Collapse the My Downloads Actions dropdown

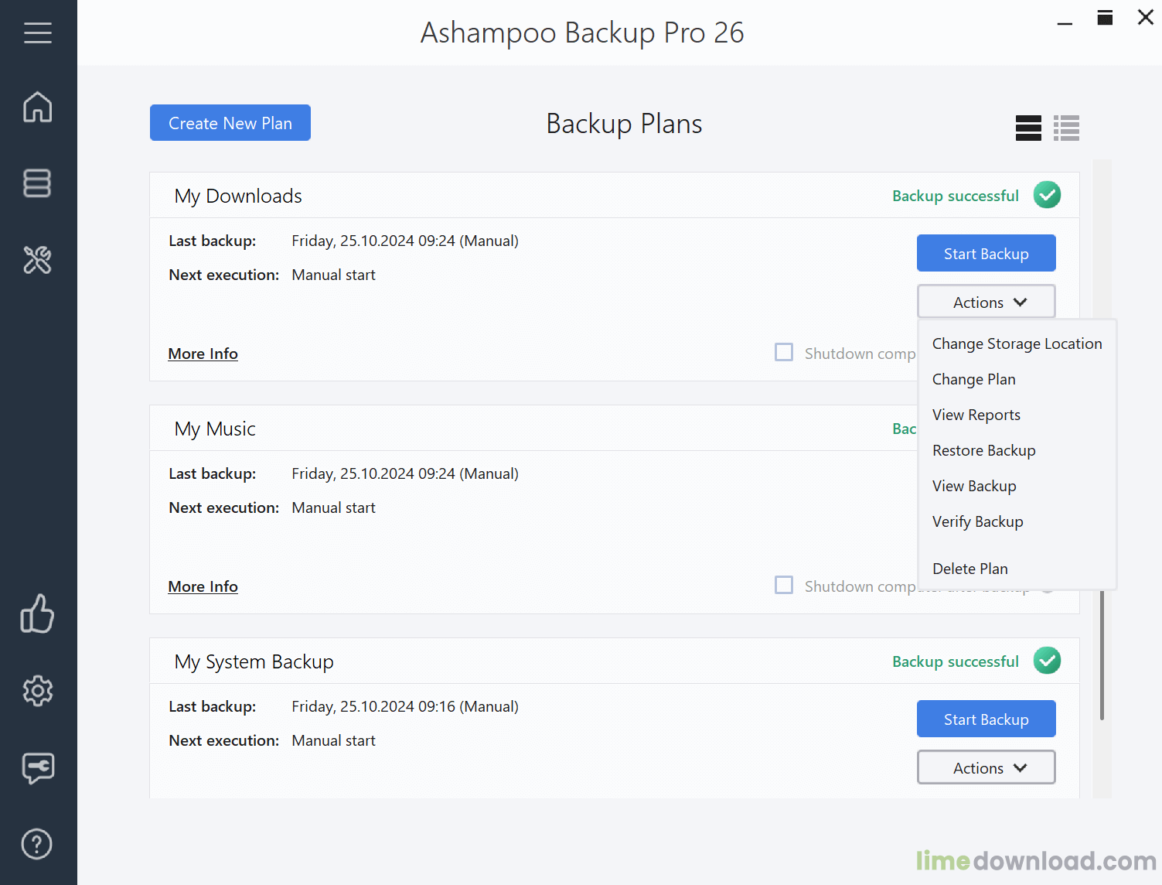point(986,302)
